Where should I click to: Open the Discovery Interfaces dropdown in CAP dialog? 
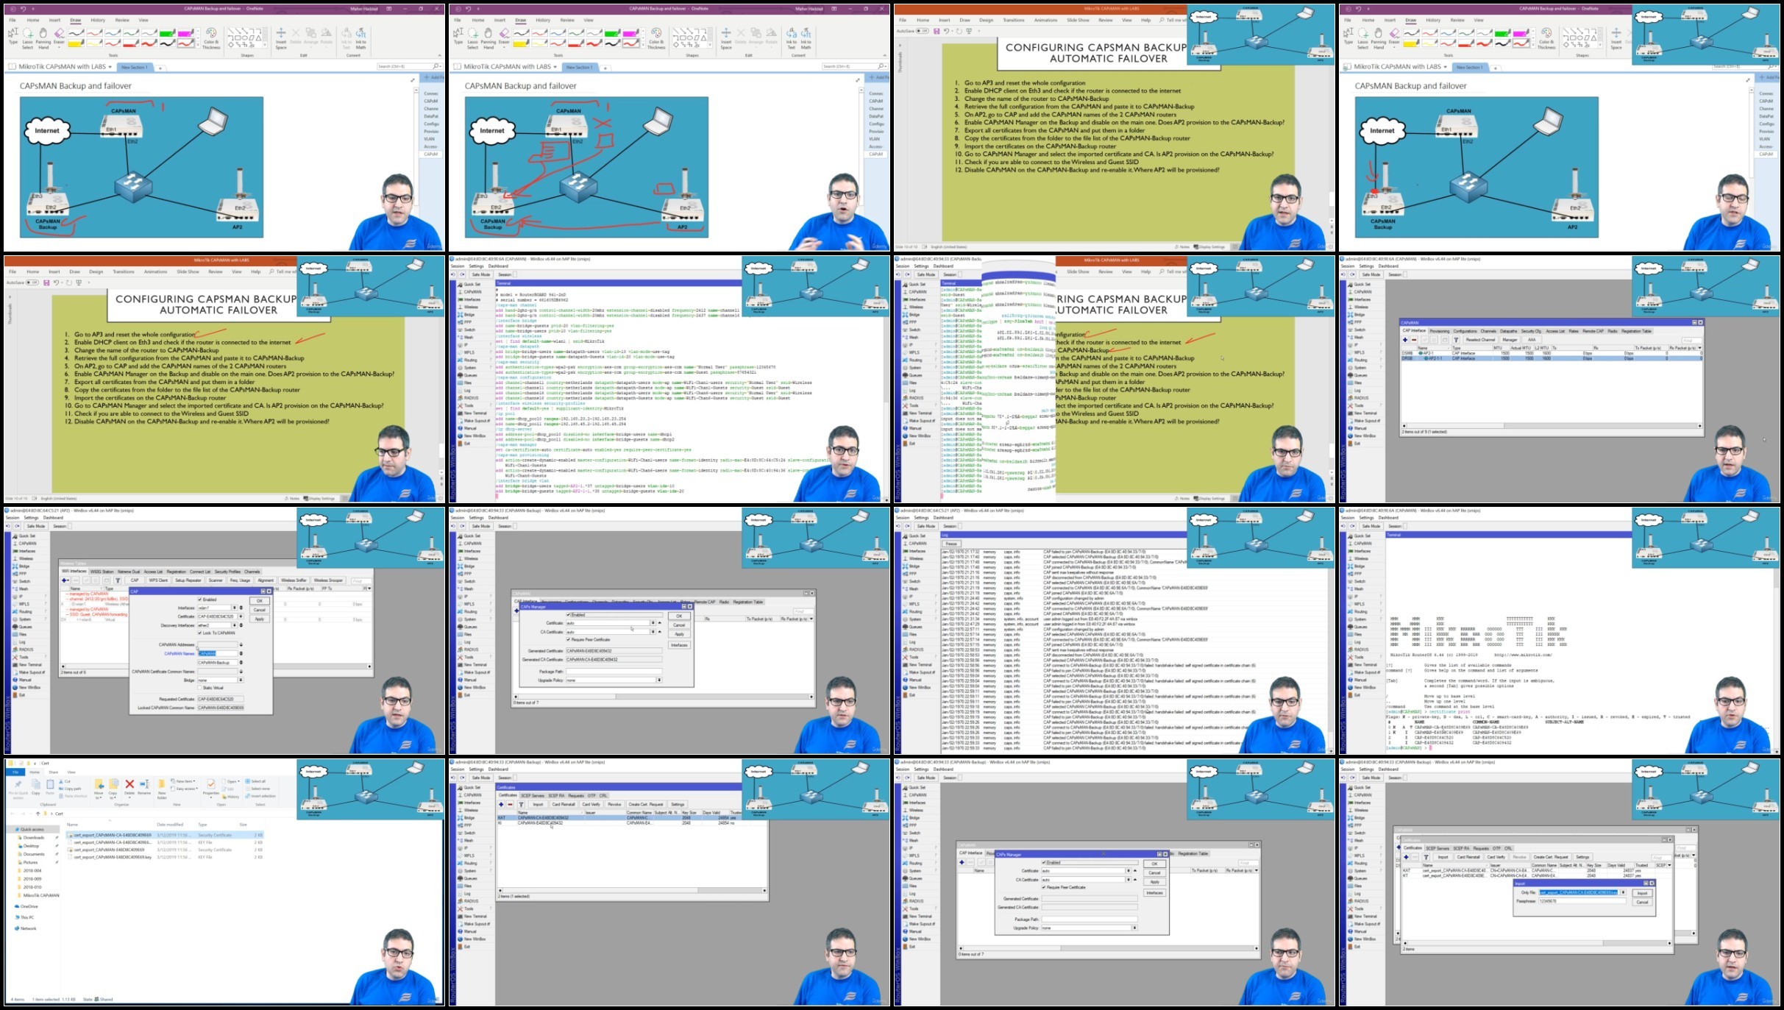click(235, 625)
